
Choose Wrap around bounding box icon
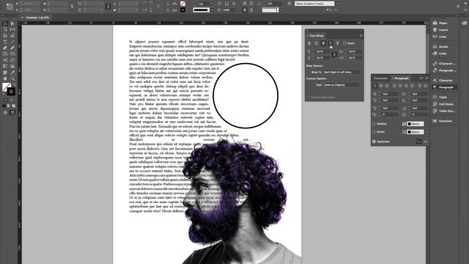click(316, 43)
